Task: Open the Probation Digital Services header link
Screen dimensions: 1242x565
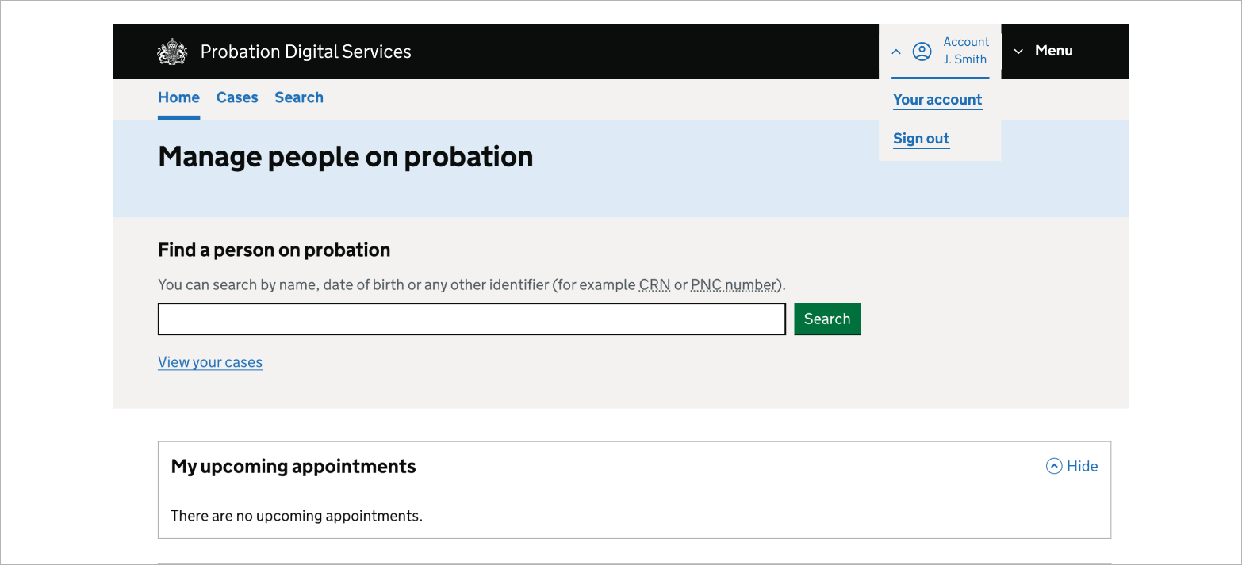Action: pyautogui.click(x=305, y=51)
